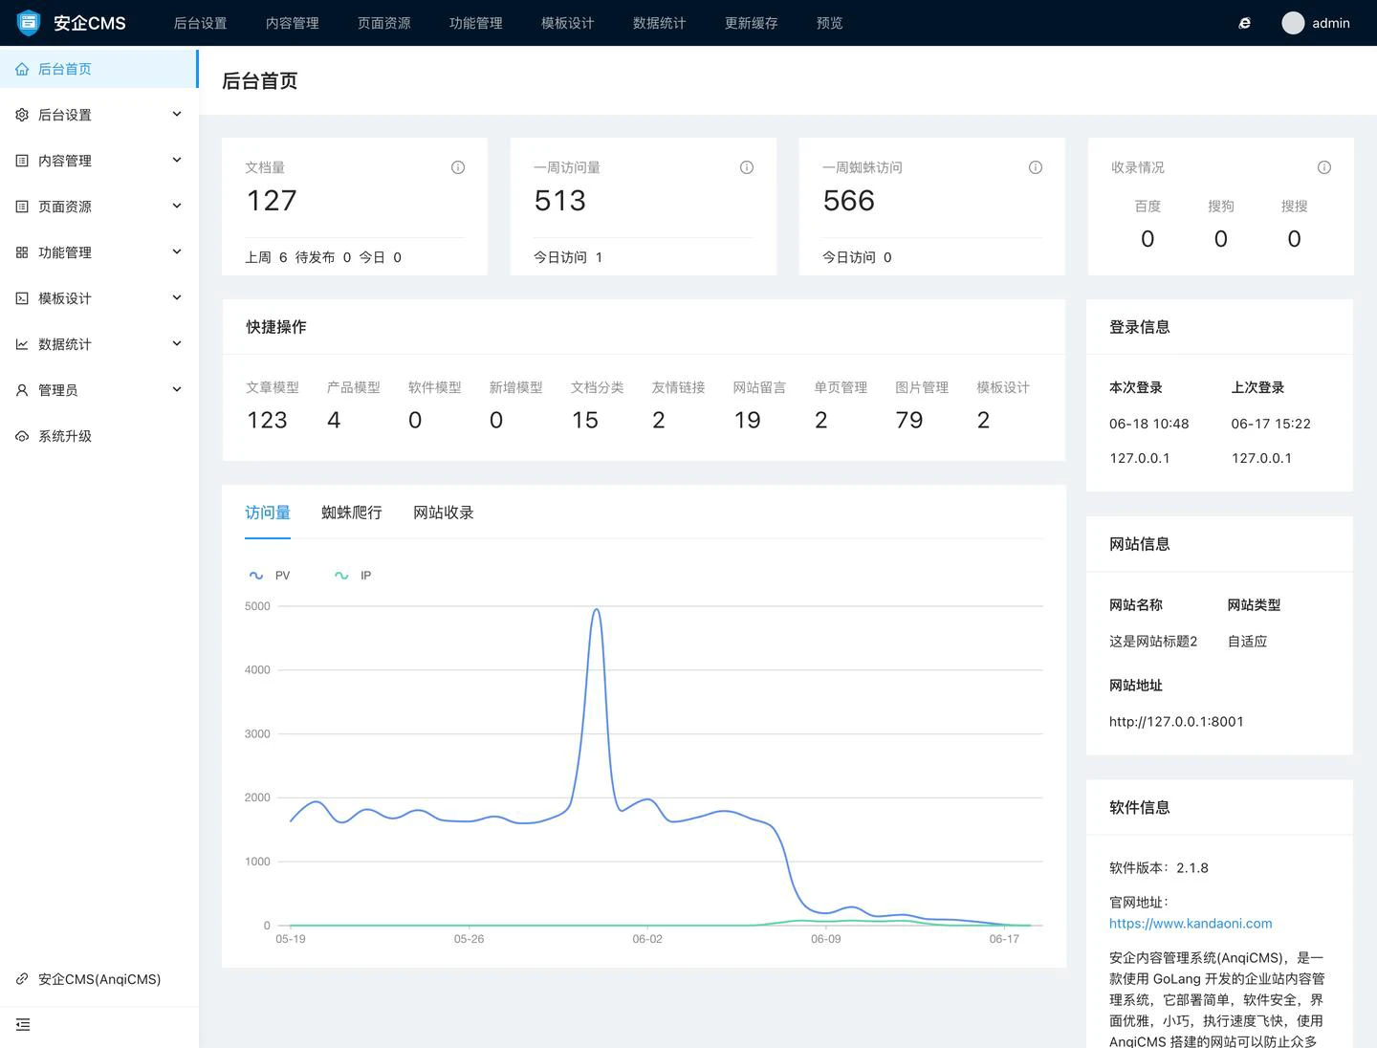Image resolution: width=1377 pixels, height=1048 pixels.
Task: Click the info icon on 文档量 card
Action: coord(458,167)
